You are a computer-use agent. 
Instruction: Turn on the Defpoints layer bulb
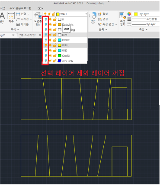click(46, 24)
